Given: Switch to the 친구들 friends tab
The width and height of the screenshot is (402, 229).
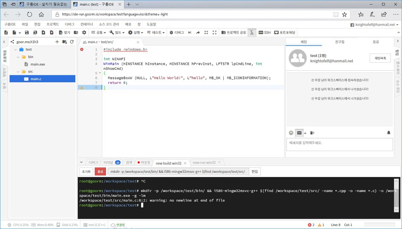Looking at the screenshot, I should tap(340, 42).
